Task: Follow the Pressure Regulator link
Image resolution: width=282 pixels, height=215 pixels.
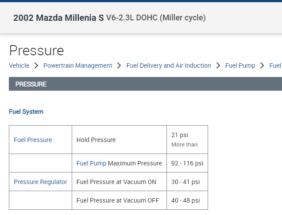Action: tap(40, 182)
